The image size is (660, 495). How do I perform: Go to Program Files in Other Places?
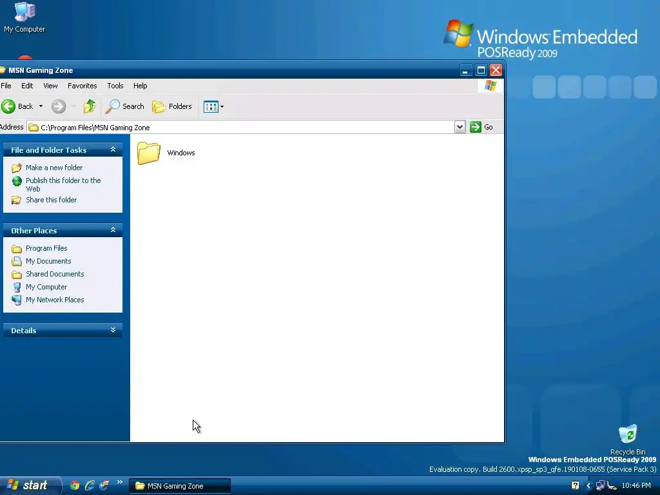point(46,248)
